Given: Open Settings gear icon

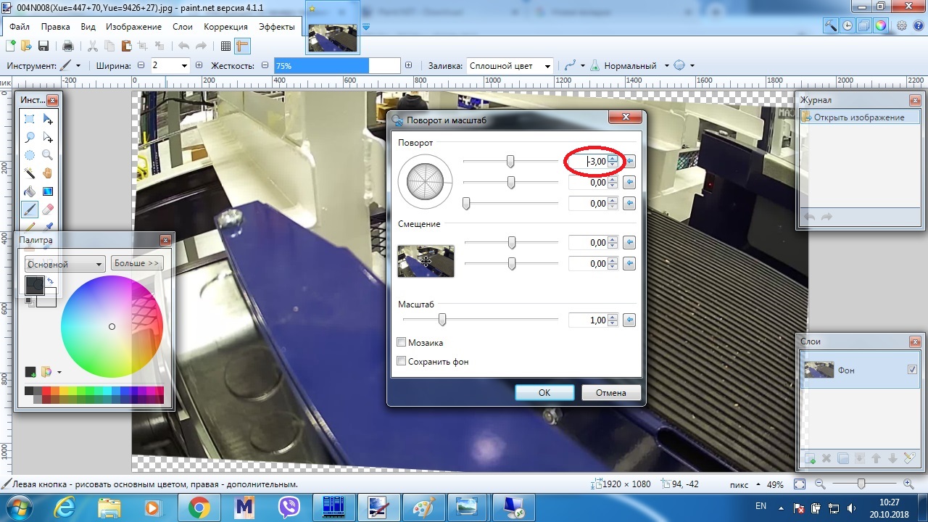Looking at the screenshot, I should coord(902,25).
